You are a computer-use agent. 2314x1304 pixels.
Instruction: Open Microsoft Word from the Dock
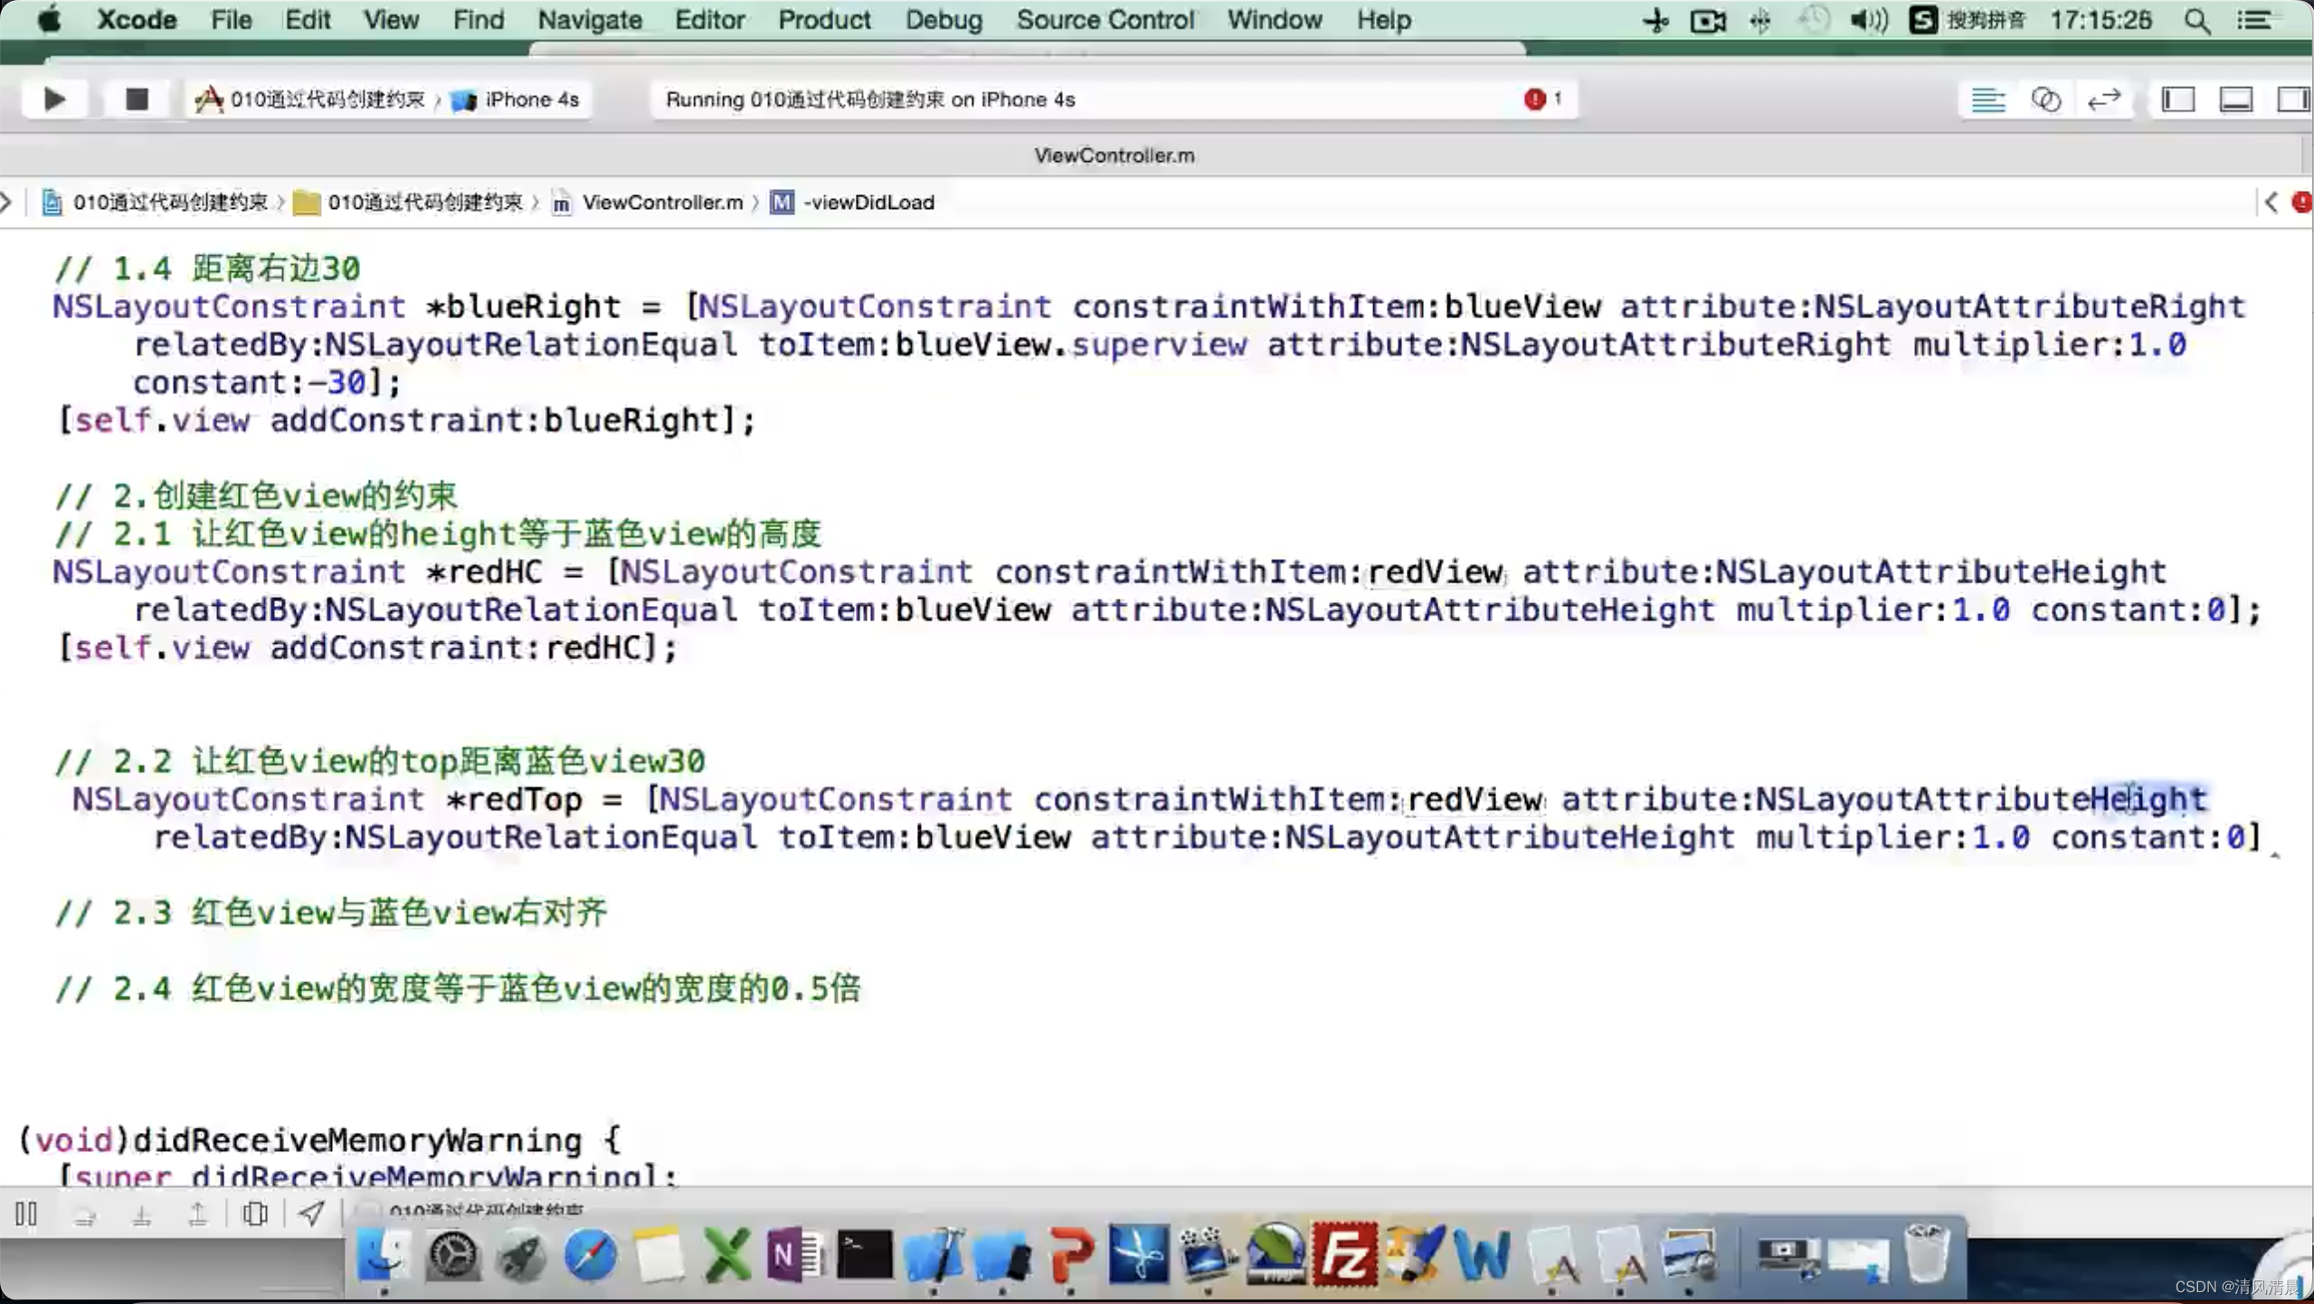point(1482,1255)
